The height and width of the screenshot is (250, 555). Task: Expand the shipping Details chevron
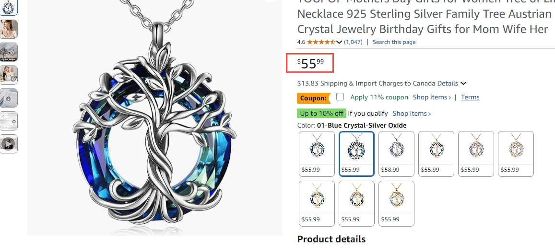463,84
